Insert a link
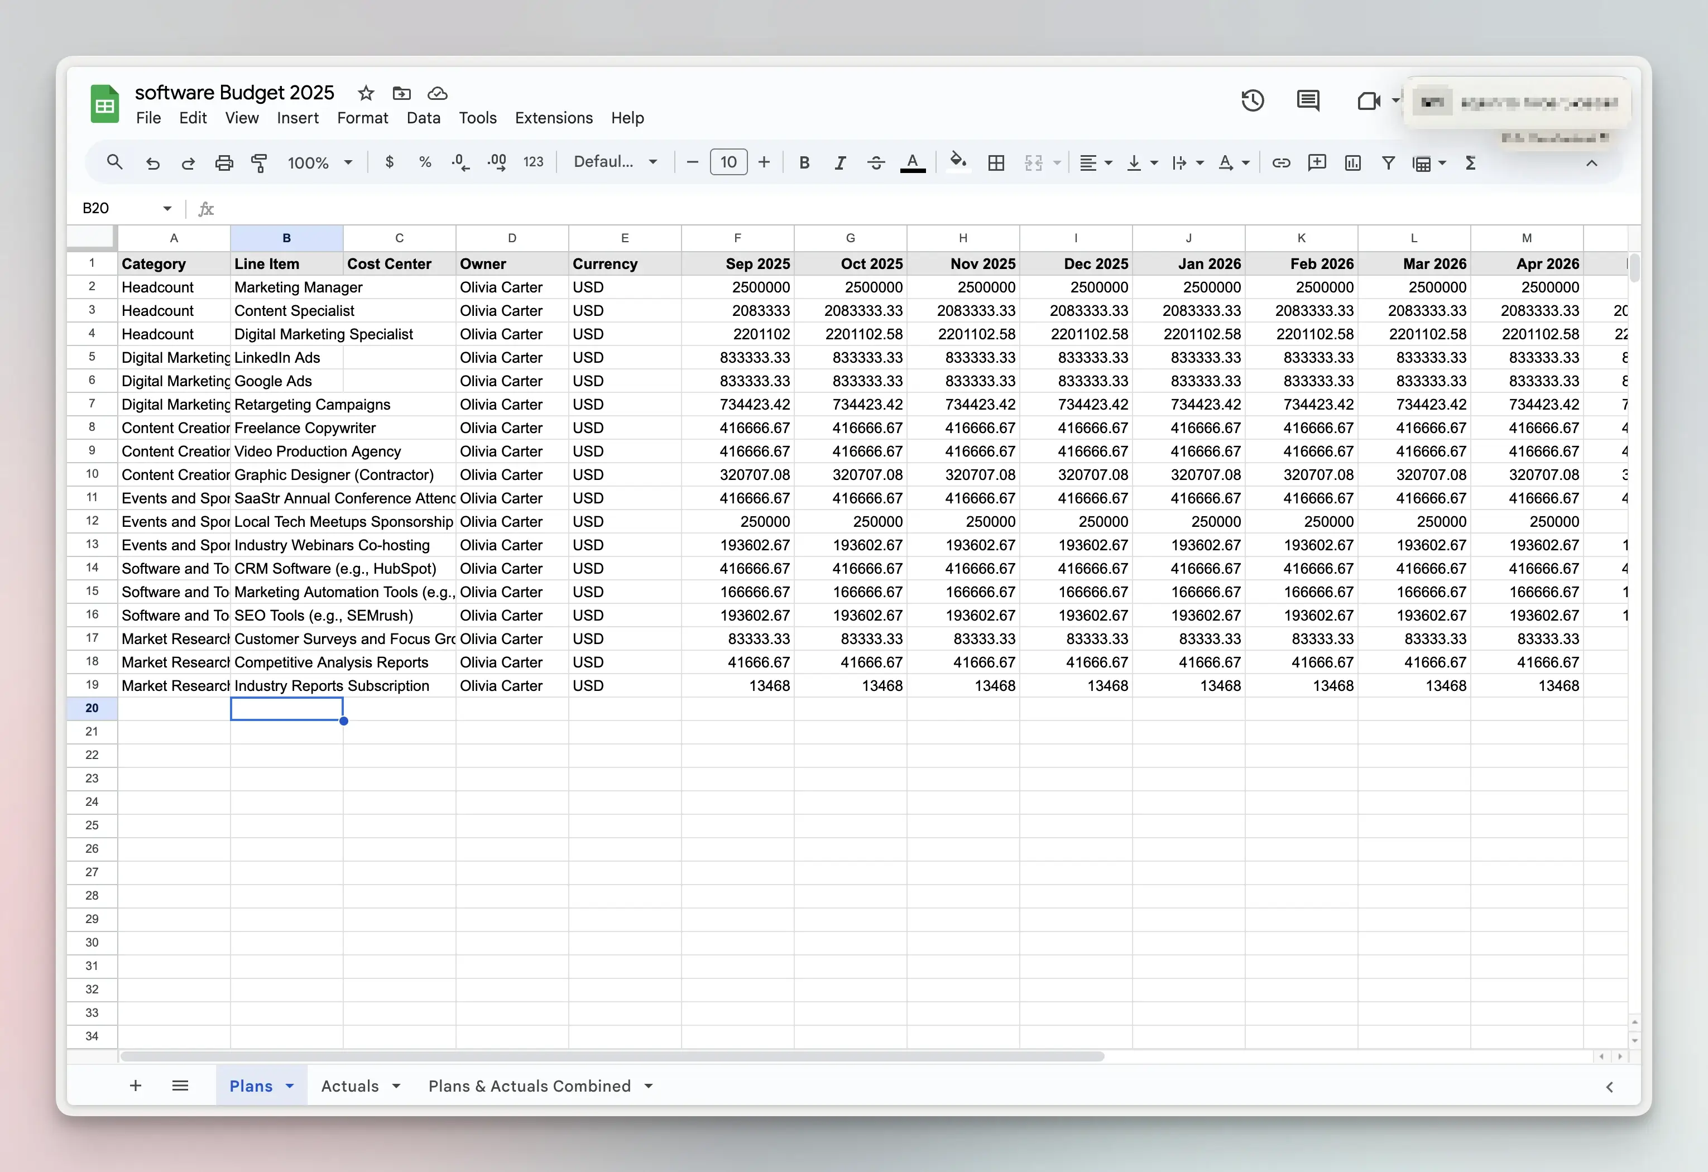Image resolution: width=1708 pixels, height=1172 pixels. tap(1281, 162)
